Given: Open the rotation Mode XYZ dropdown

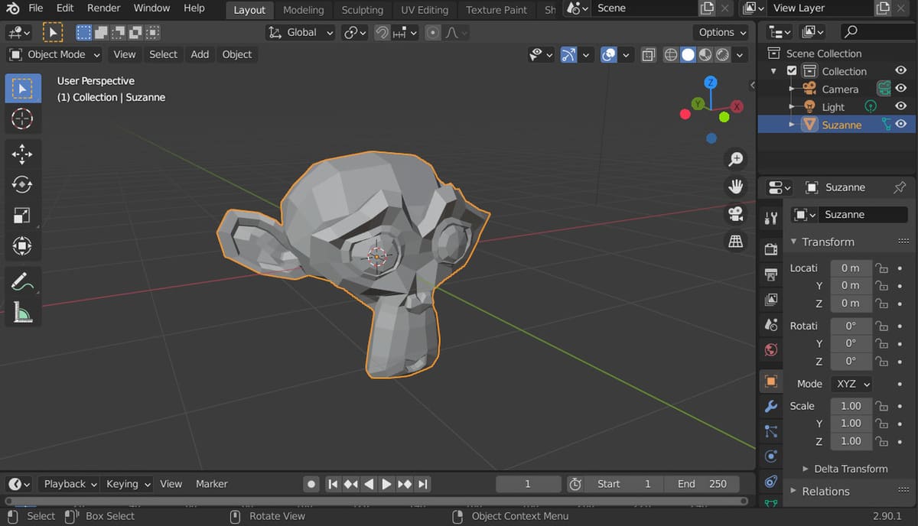Looking at the screenshot, I should pyautogui.click(x=851, y=384).
